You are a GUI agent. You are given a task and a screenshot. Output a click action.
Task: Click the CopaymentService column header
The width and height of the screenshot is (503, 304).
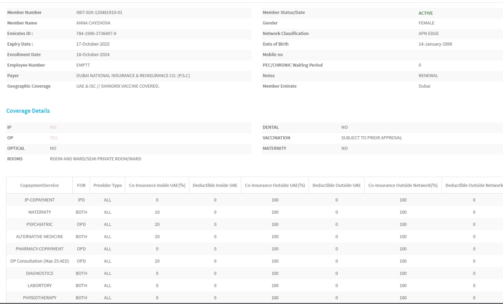click(40, 185)
